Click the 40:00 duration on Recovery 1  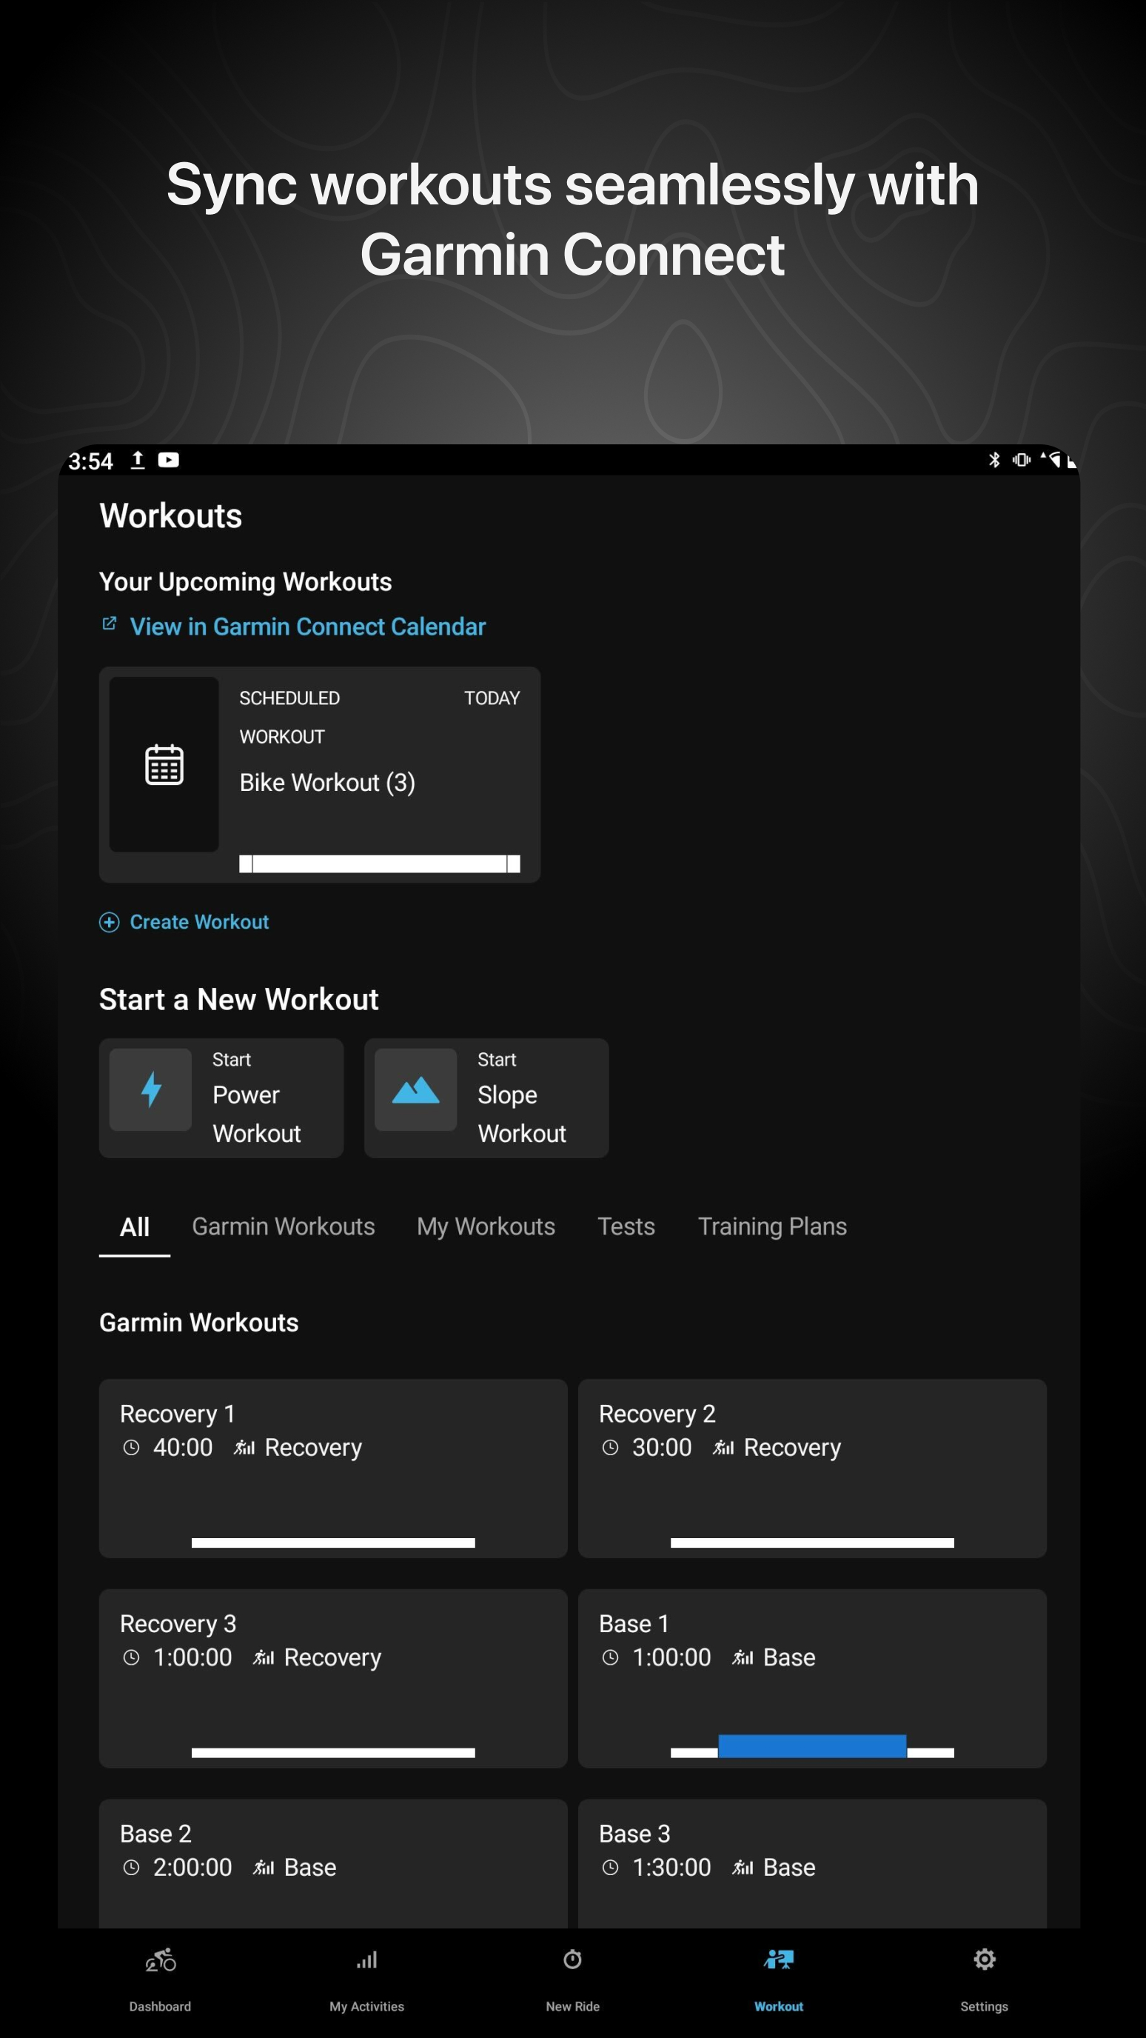pos(183,1447)
